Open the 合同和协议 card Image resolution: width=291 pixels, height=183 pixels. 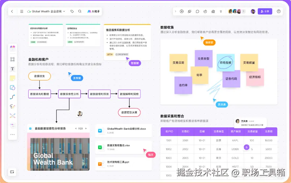(x=83, y=35)
